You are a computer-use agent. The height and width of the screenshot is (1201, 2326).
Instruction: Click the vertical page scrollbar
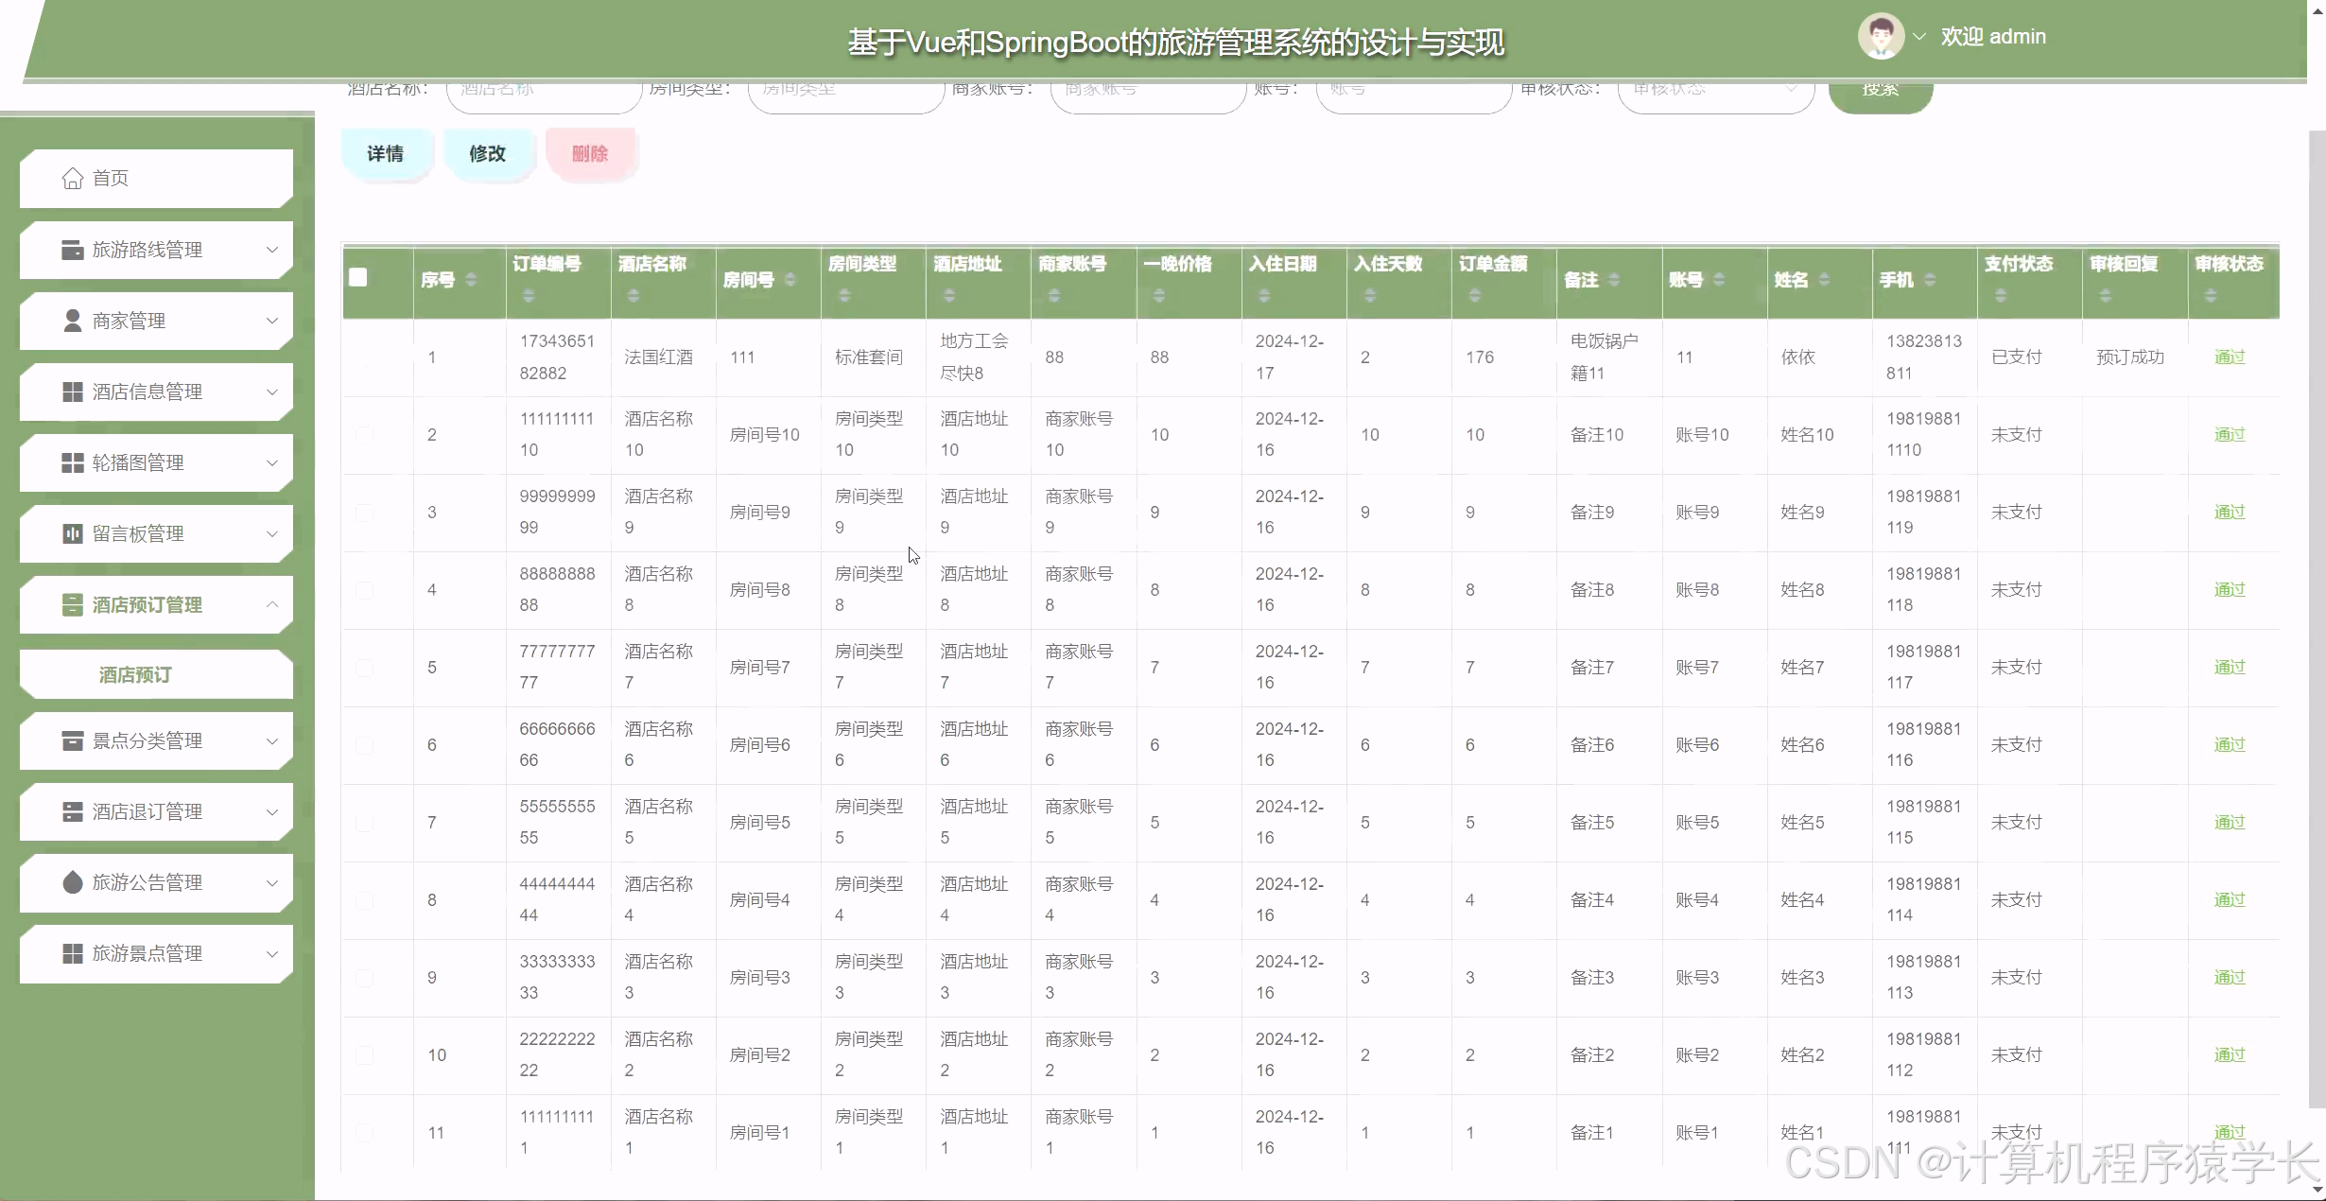(2317, 619)
